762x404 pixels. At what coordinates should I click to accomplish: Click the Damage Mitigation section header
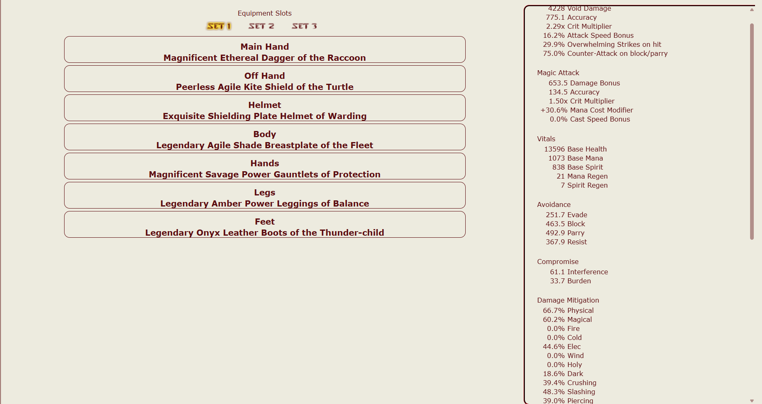click(568, 300)
